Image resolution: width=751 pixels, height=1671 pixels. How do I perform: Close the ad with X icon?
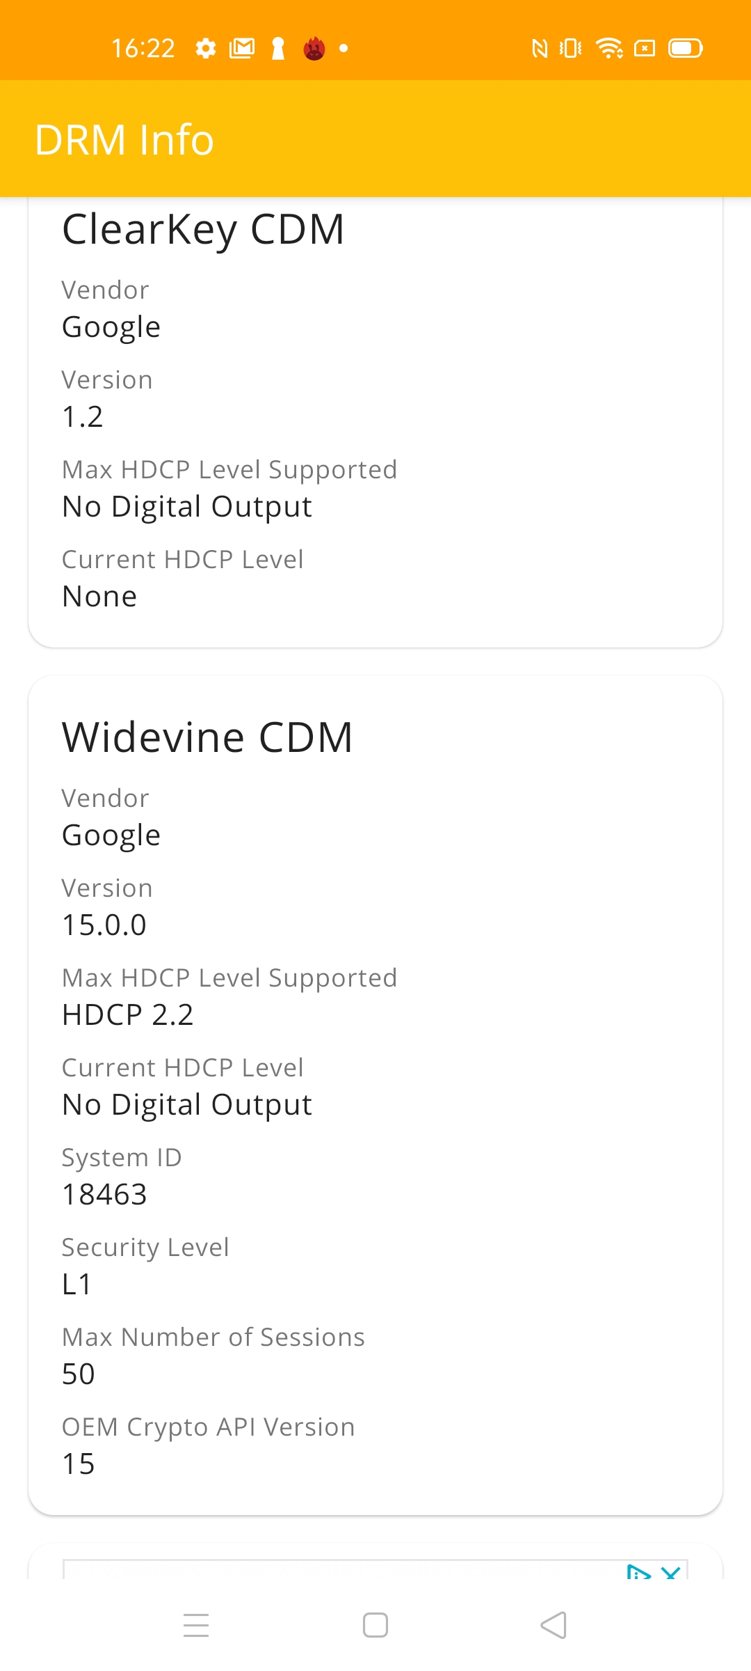671,1572
